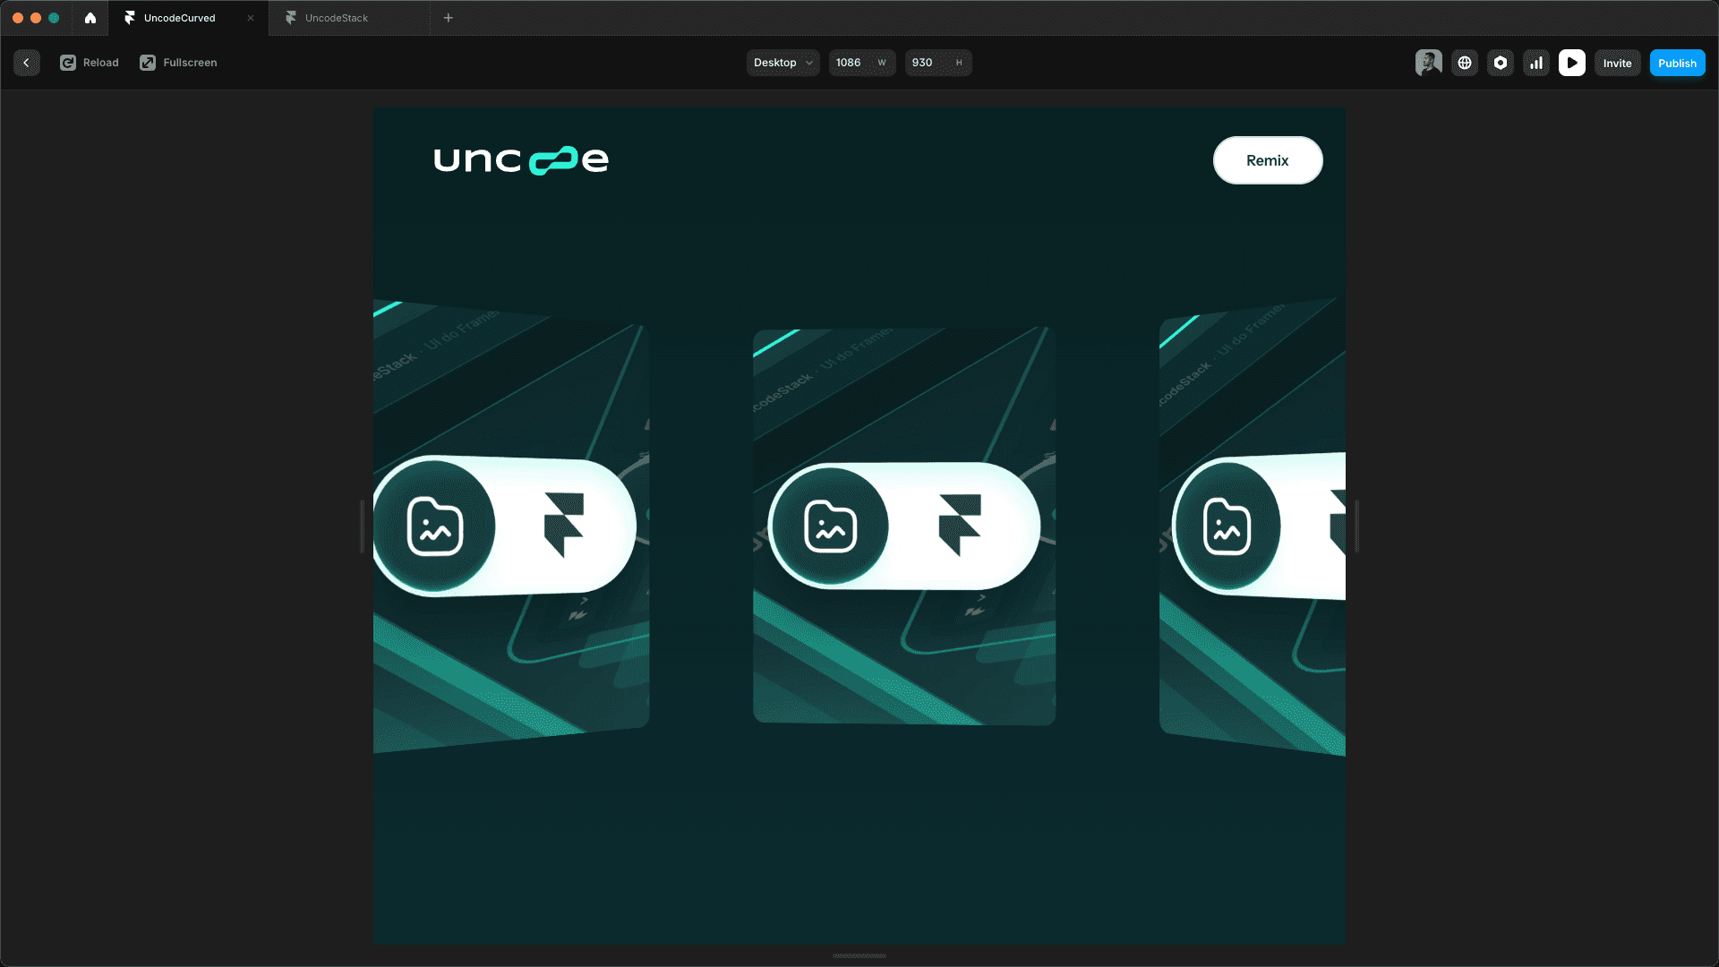Open the preview in Fullscreen

(x=178, y=63)
